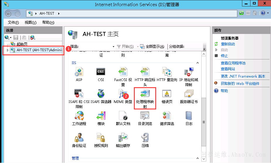Image resolution: width=271 pixels, height=163 pixels.
Task: Open the 压缩 feature icon
Action: click(x=145, y=138)
